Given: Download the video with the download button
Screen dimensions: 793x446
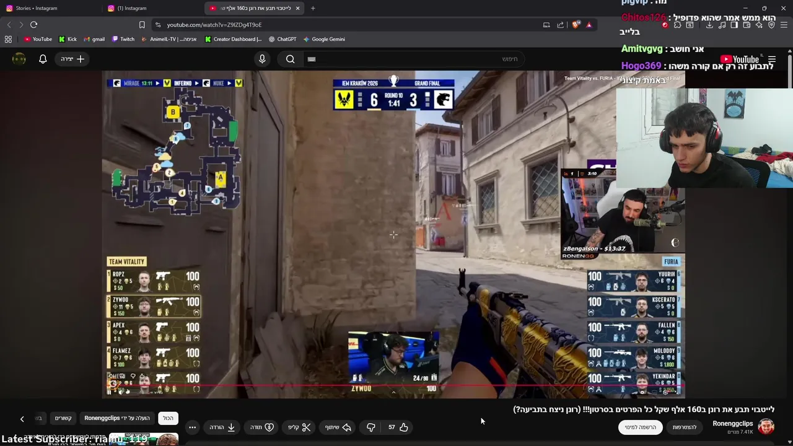Looking at the screenshot, I should point(222,427).
